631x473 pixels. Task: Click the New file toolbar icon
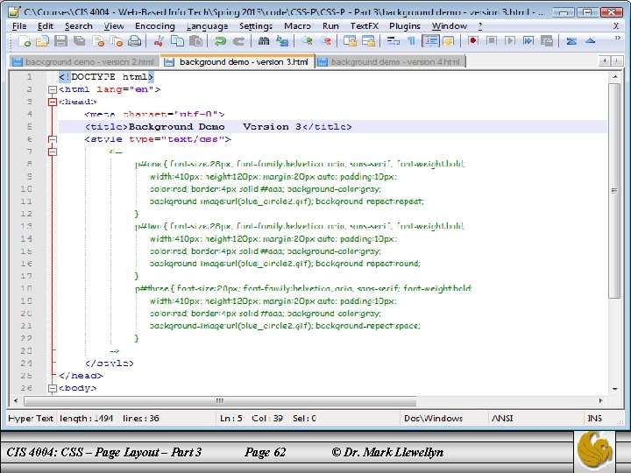24,41
